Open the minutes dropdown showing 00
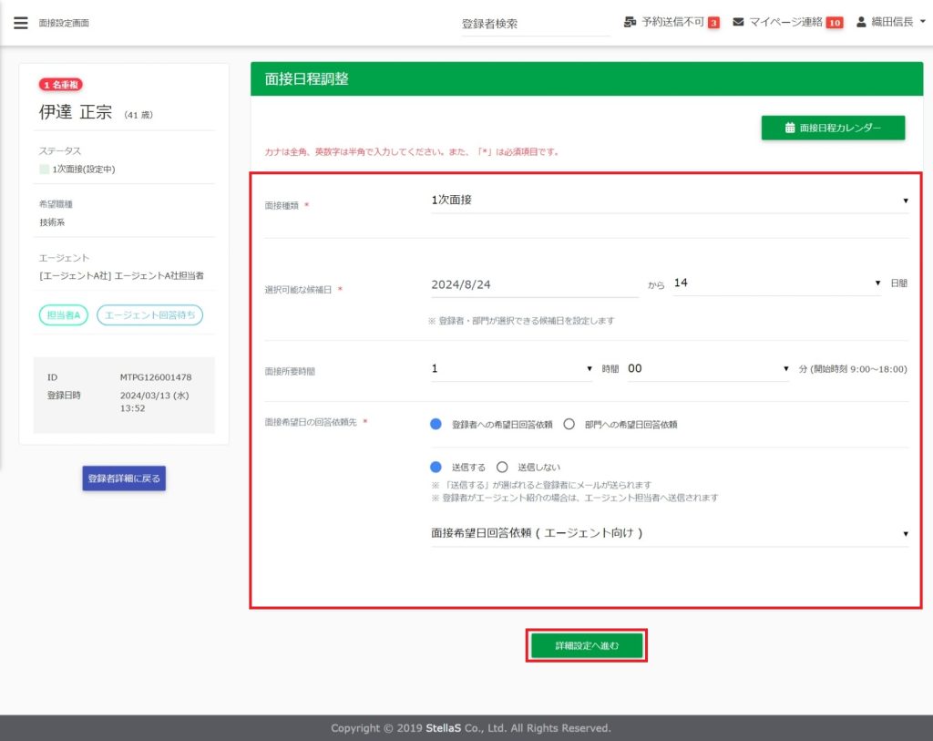 [708, 368]
